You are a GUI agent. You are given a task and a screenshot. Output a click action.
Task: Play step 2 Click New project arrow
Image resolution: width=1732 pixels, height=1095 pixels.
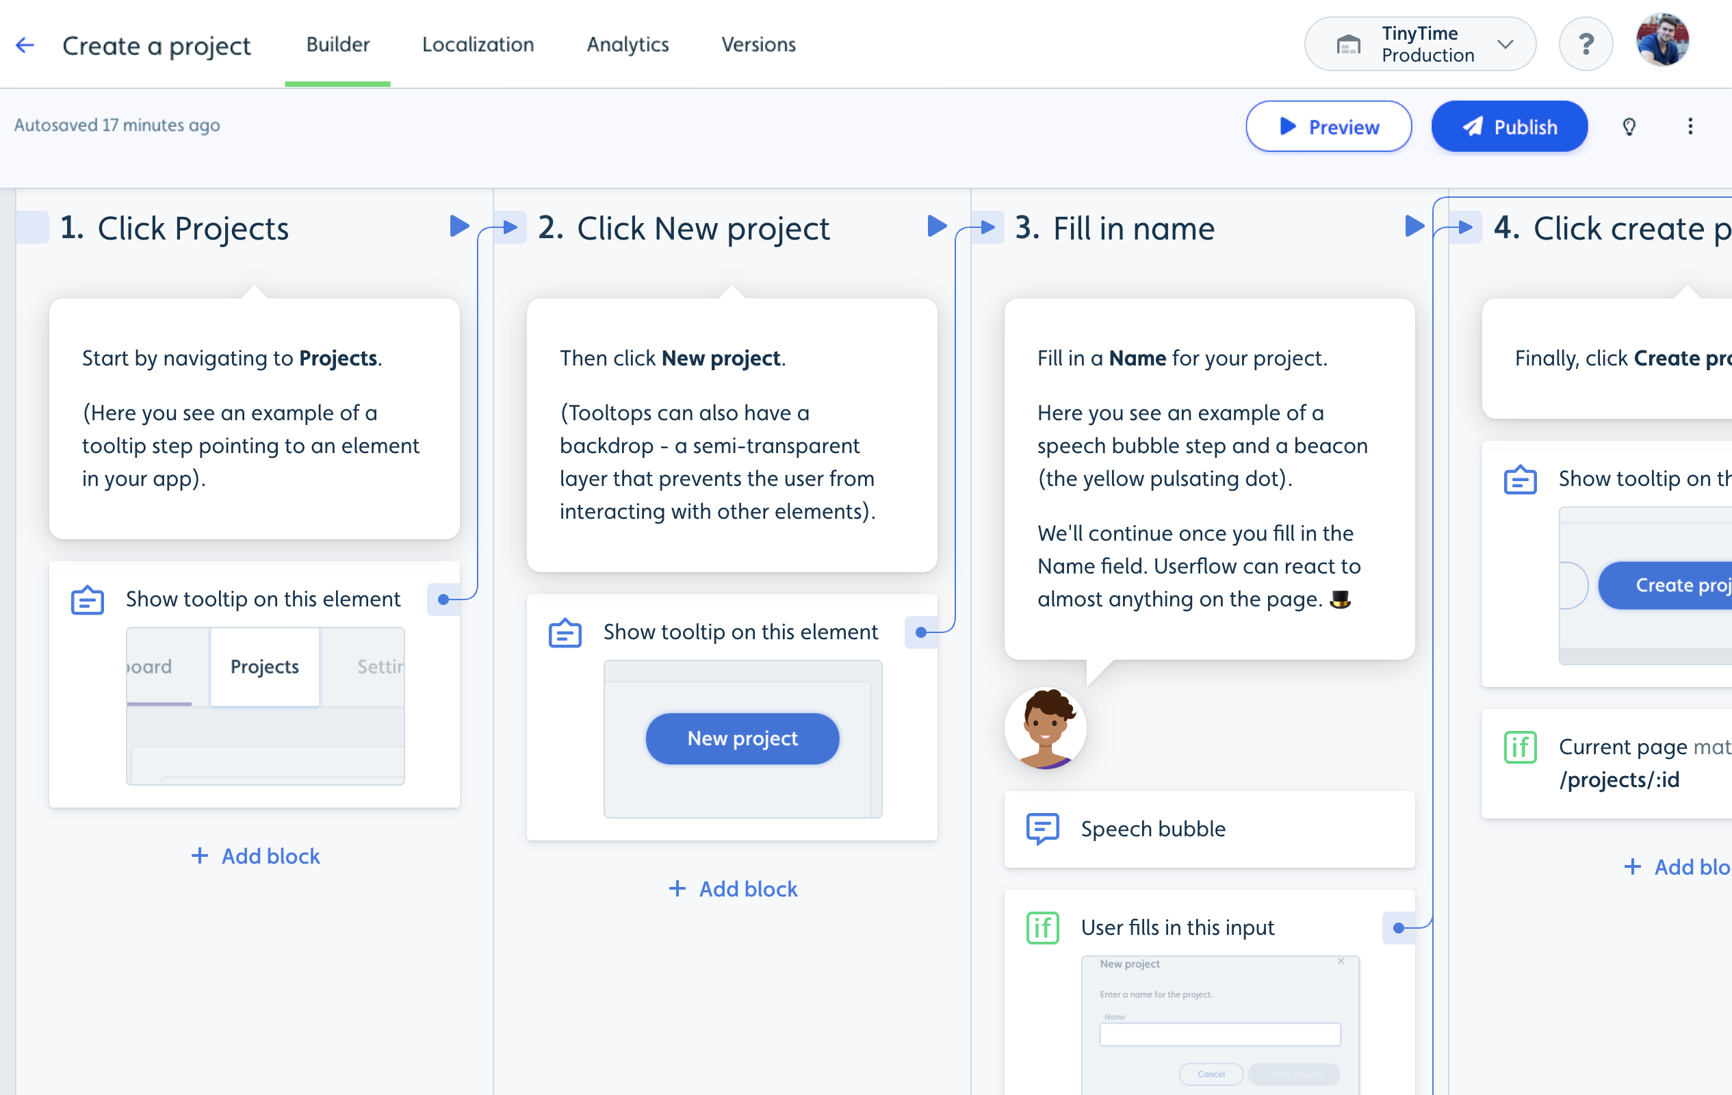[937, 226]
